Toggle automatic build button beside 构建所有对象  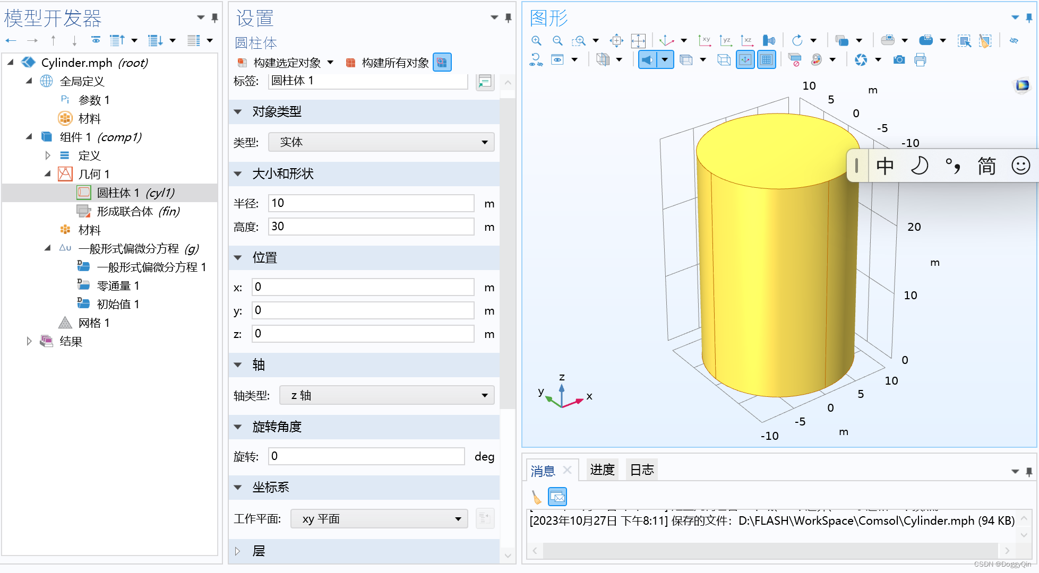pos(442,63)
